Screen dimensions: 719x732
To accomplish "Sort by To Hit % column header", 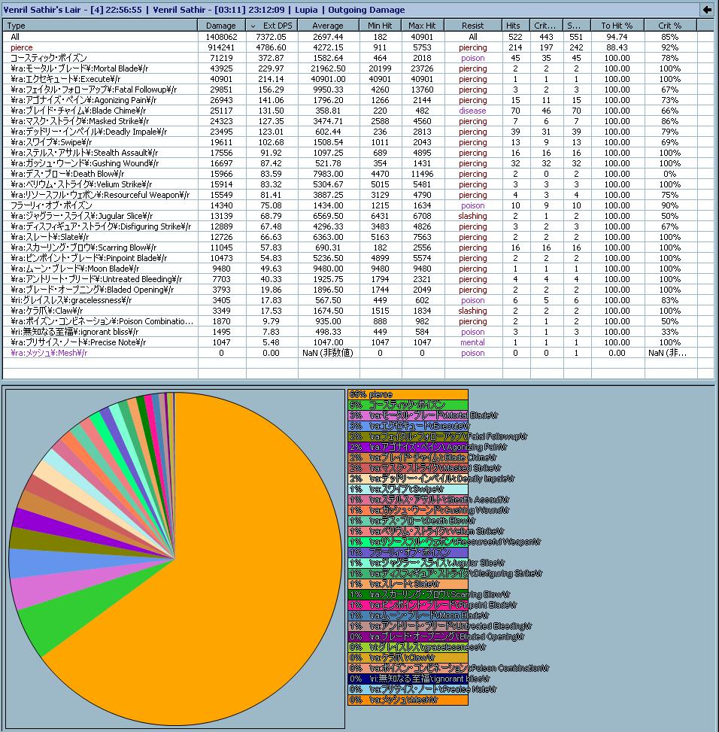I will pyautogui.click(x=617, y=26).
